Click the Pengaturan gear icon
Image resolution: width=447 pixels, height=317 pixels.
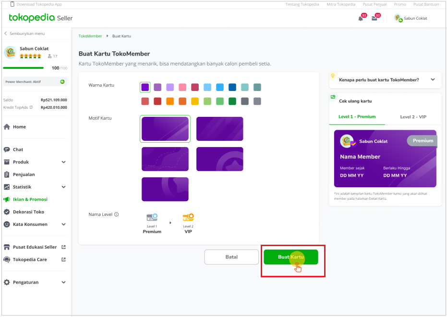coord(7,283)
